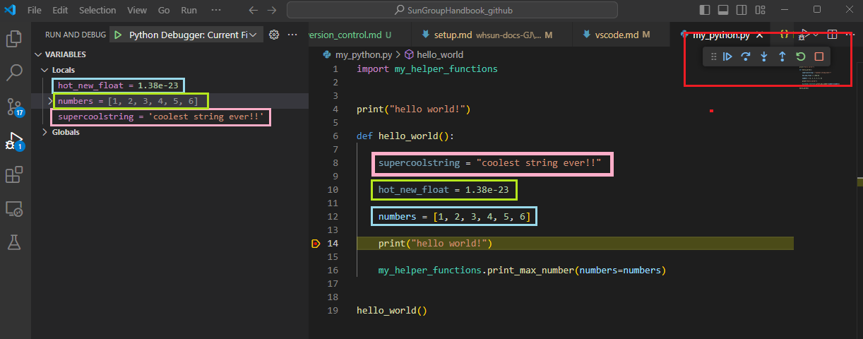Click the breakpoint marker on line 14
Viewport: 863px width, 339px height.
(316, 244)
